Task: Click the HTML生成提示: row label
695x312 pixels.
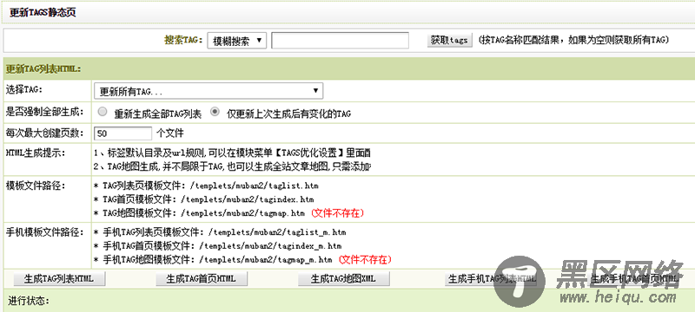Action: (36, 153)
